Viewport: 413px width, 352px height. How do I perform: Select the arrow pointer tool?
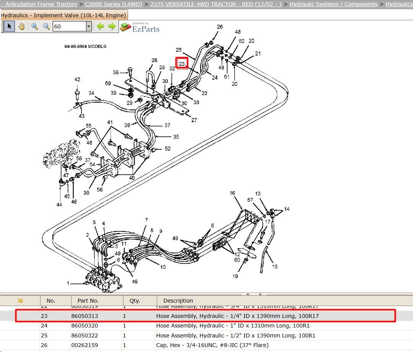[9, 26]
